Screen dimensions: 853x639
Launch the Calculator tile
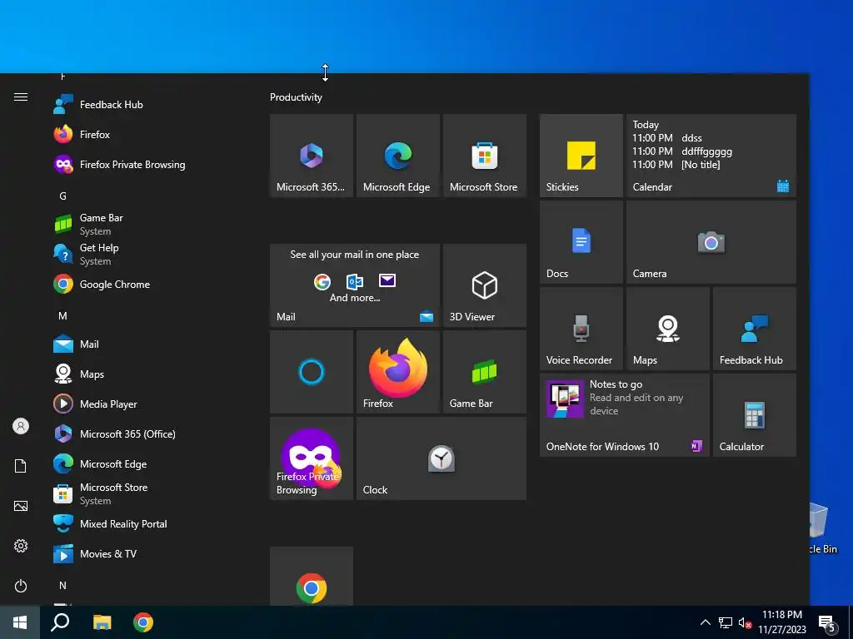(755, 414)
